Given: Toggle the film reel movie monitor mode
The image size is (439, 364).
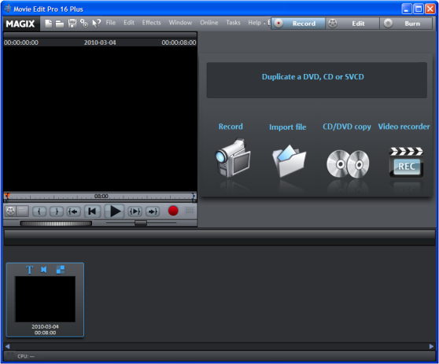Looking at the screenshot, I should [11, 211].
